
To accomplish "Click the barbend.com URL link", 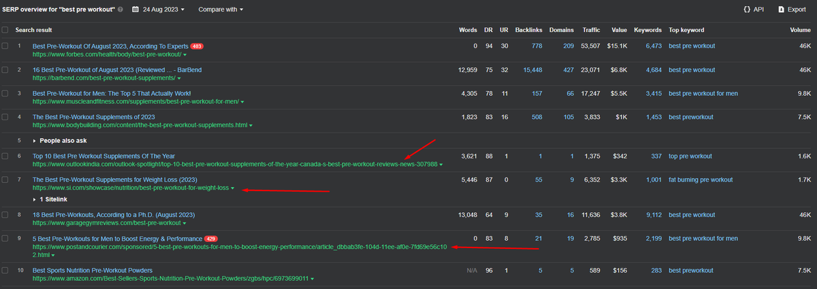I will (103, 78).
